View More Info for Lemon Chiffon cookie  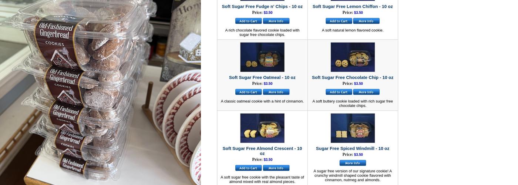366,21
